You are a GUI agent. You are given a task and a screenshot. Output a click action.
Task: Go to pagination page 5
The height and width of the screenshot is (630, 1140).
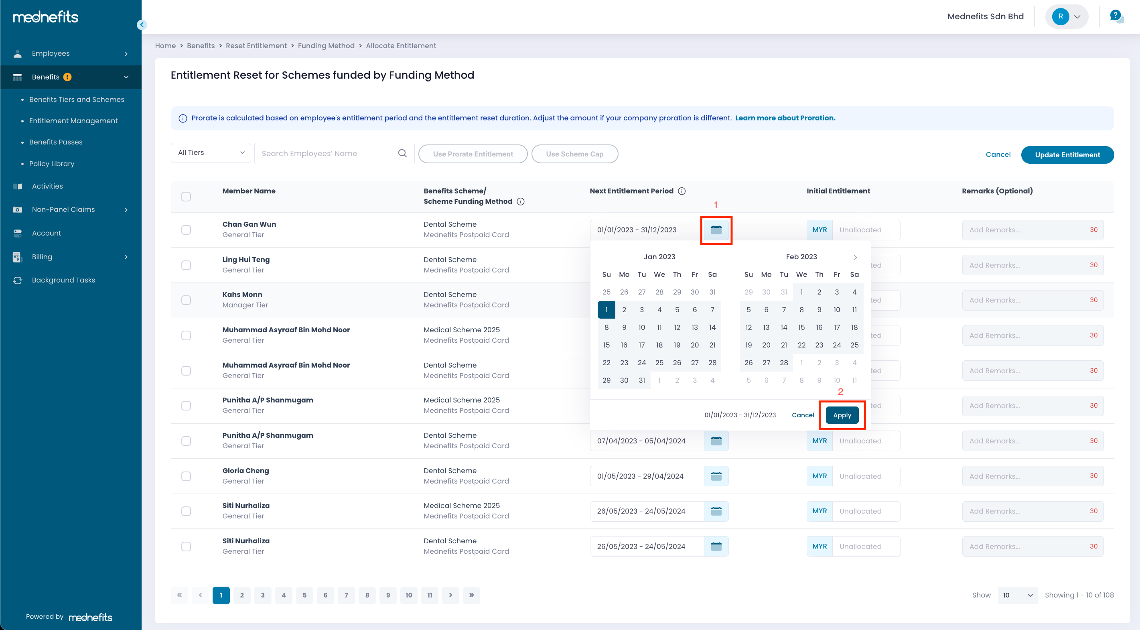[x=304, y=595]
